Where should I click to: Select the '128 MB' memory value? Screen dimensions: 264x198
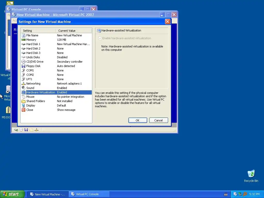point(62,40)
